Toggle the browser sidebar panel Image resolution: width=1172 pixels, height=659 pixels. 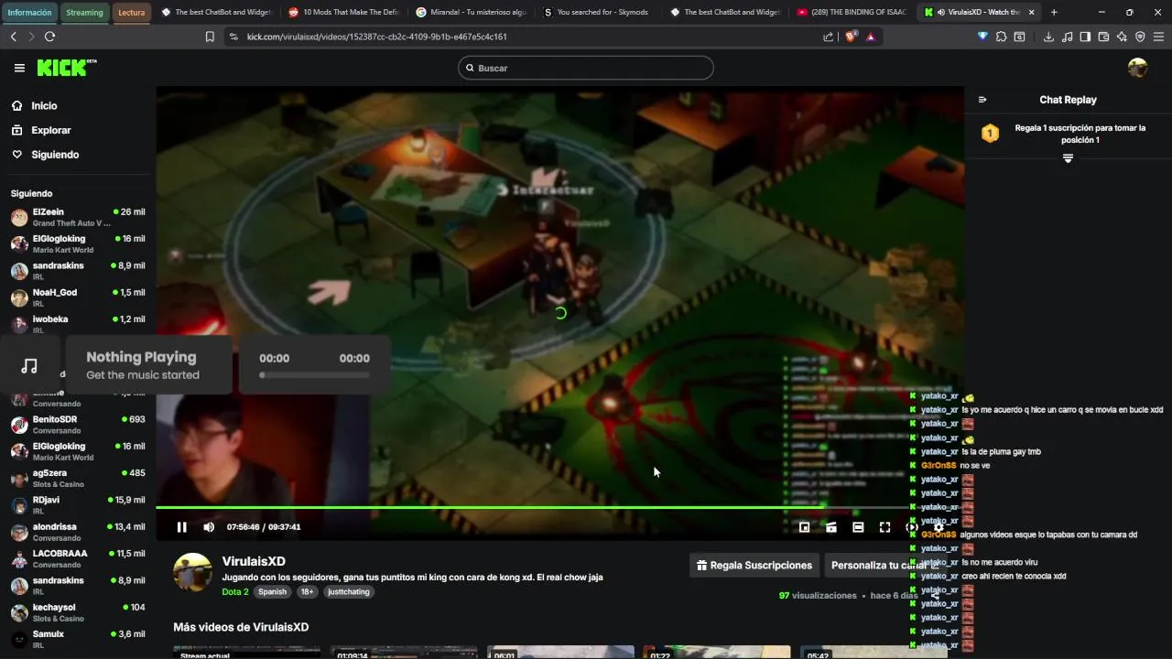pos(1085,37)
